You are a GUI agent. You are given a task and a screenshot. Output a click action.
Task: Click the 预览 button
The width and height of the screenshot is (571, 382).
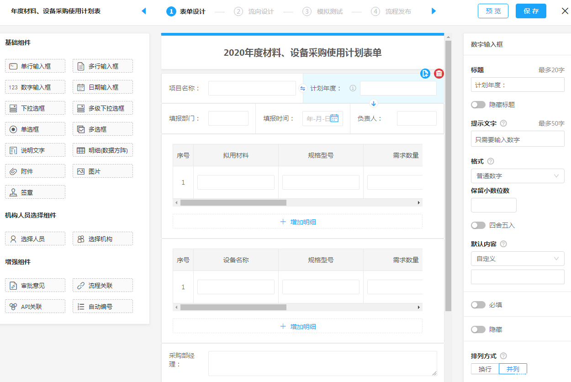[x=493, y=11]
